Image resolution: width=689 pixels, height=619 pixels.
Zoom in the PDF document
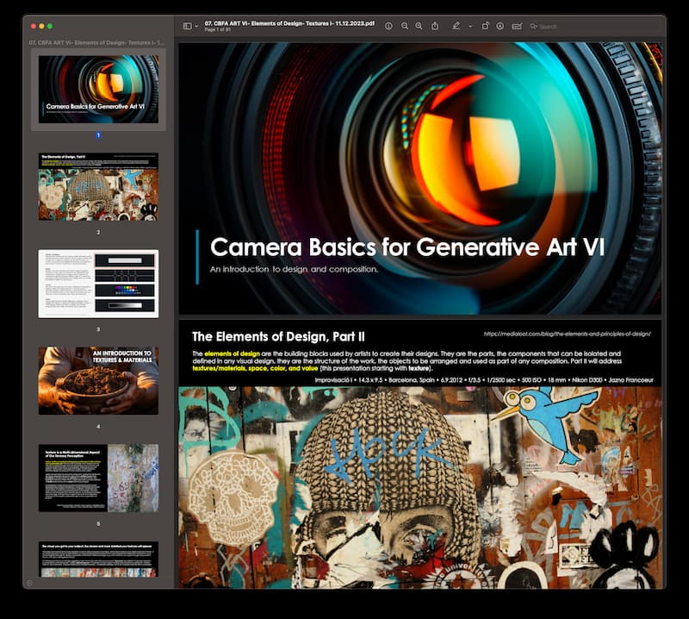419,27
